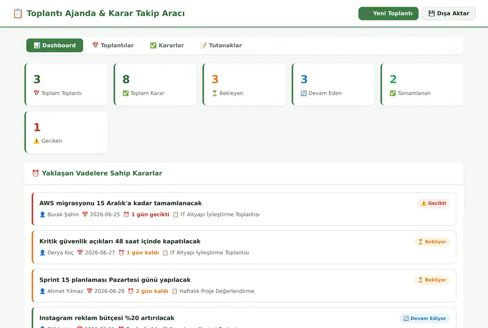Select the Toplam Toplantı count 3

click(x=37, y=79)
